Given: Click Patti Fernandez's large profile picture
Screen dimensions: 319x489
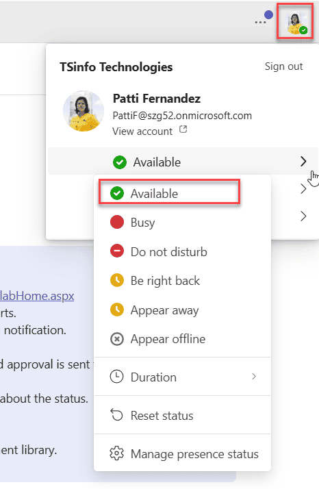Looking at the screenshot, I should 84,111.
